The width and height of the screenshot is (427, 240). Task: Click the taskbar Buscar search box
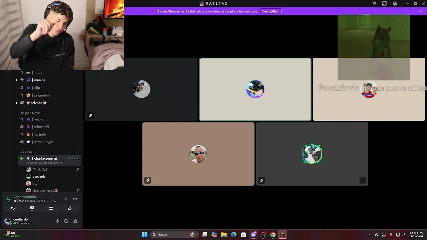pyautogui.click(x=174, y=235)
